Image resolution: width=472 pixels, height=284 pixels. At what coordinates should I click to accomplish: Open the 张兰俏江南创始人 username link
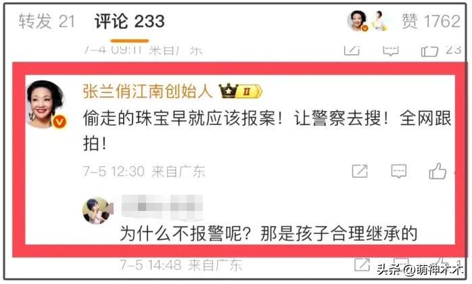tap(147, 91)
